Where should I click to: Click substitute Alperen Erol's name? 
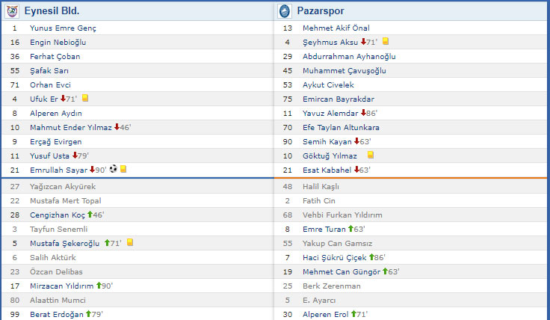[326, 314]
